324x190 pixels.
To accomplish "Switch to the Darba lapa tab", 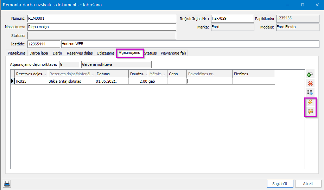I will pyautogui.click(x=39, y=53).
